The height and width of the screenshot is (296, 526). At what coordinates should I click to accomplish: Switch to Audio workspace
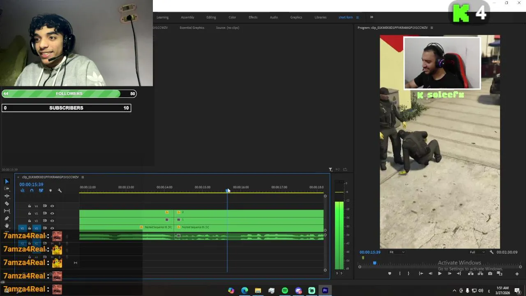coord(274,17)
